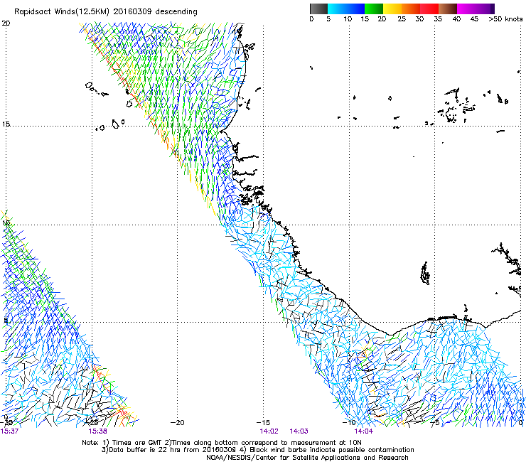Image resolution: width=526 pixels, height=462 pixels.
Task: Click the '>50 knots' scale label
Action: (505, 19)
